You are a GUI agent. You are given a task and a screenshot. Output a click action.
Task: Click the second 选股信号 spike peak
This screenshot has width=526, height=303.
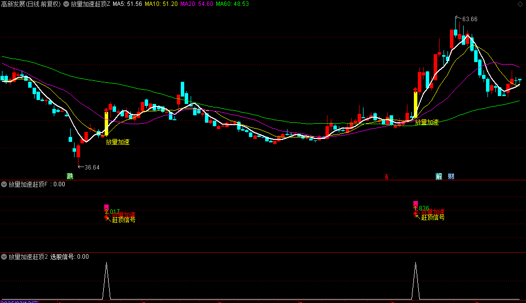[416, 263]
